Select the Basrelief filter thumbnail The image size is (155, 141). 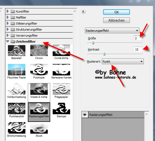click(16, 51)
